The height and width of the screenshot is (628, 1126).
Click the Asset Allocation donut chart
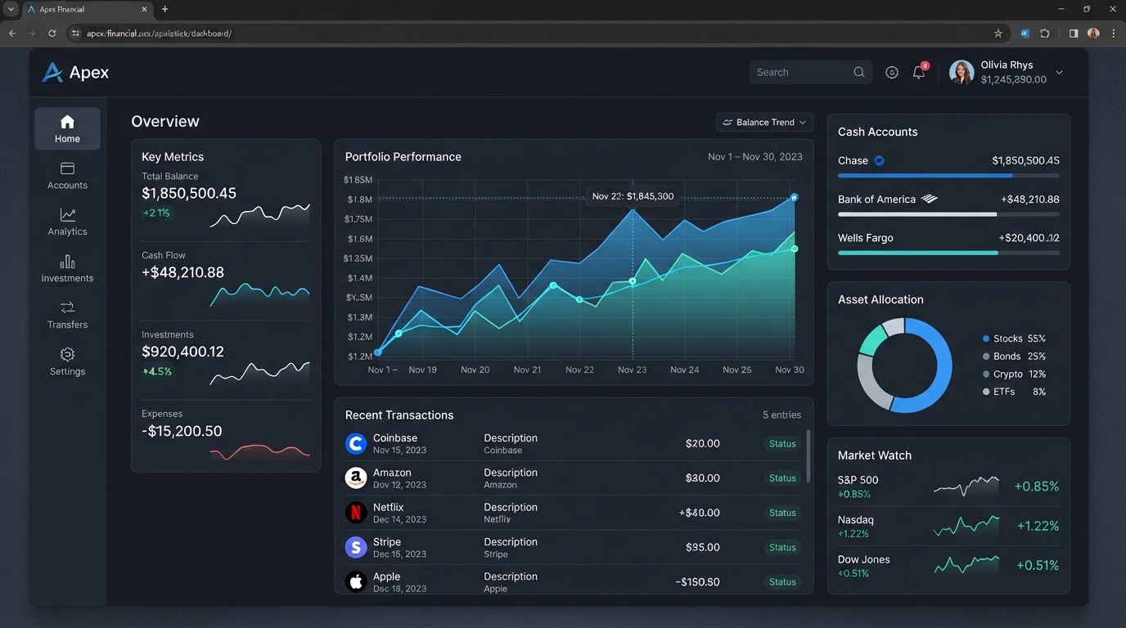tap(904, 366)
